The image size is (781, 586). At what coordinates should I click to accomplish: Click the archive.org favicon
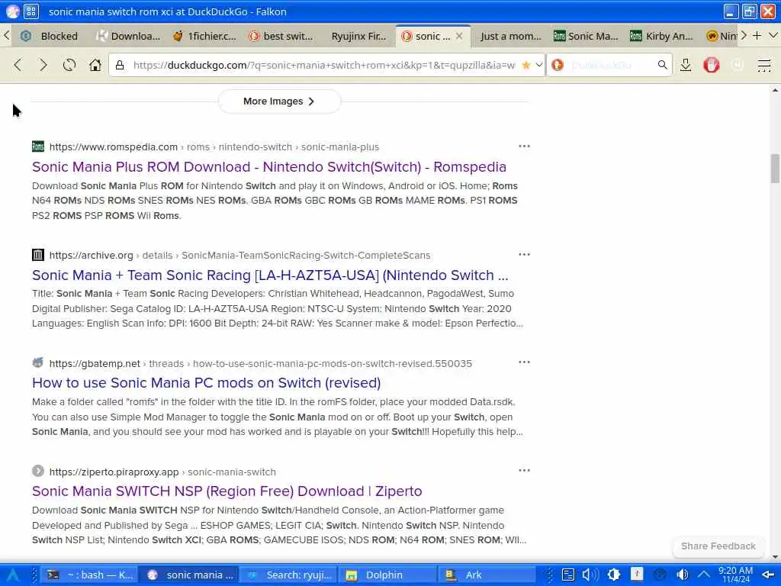click(38, 255)
